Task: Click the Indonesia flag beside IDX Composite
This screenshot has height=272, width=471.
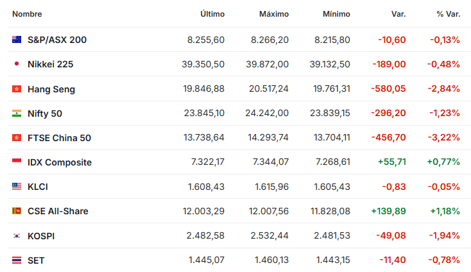Action: point(17,162)
